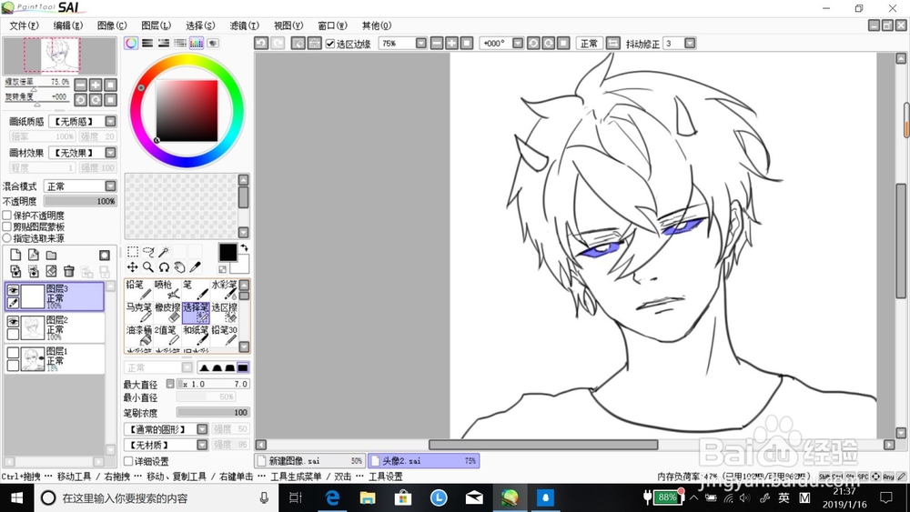Viewport: 910px width, 512px height.
Task: Show 图层1 by its visibility box
Action: [x=13, y=353]
